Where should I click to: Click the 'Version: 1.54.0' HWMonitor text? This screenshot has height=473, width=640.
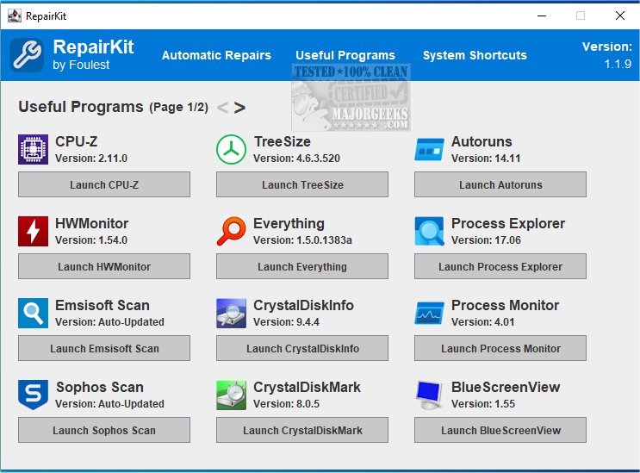(x=91, y=240)
